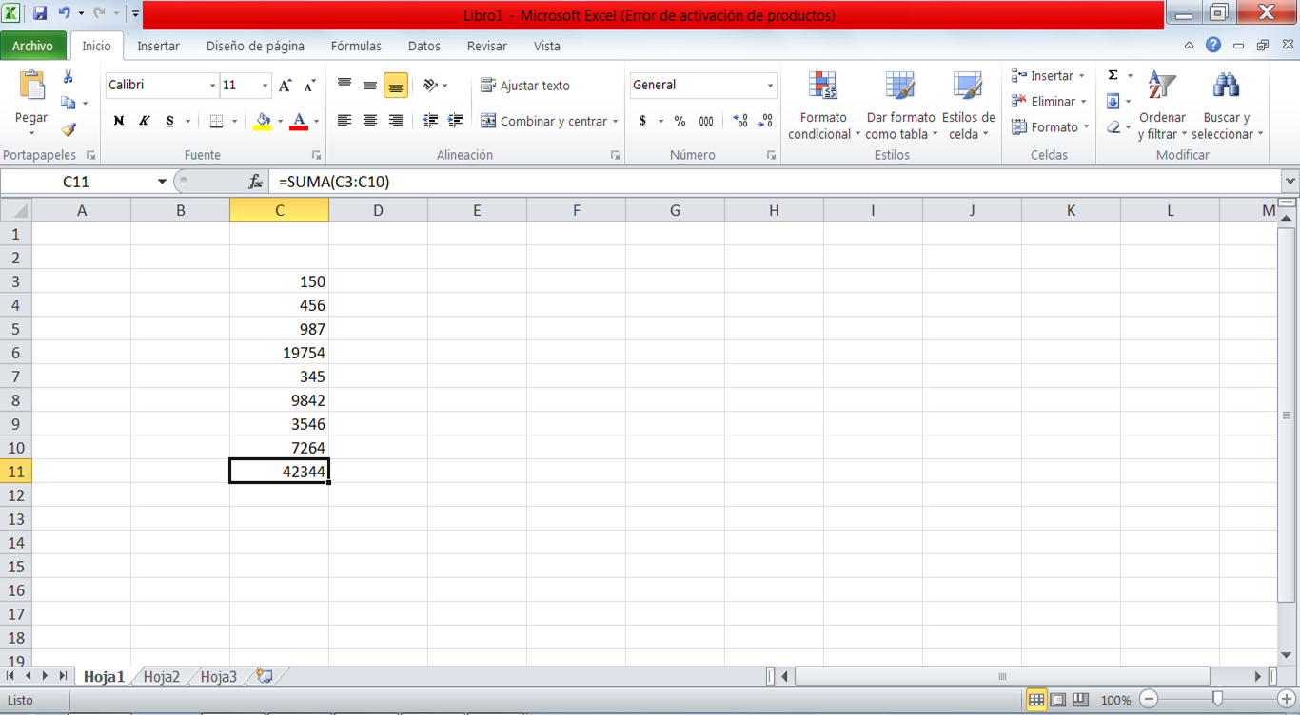Viewport: 1300px width, 715px height.
Task: Open the font name Calibri dropdown
Action: click(x=214, y=86)
